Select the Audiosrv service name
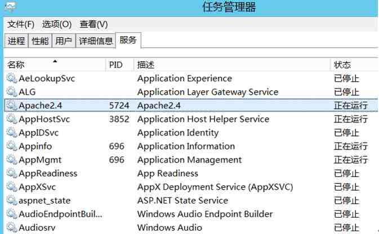 click(37, 227)
